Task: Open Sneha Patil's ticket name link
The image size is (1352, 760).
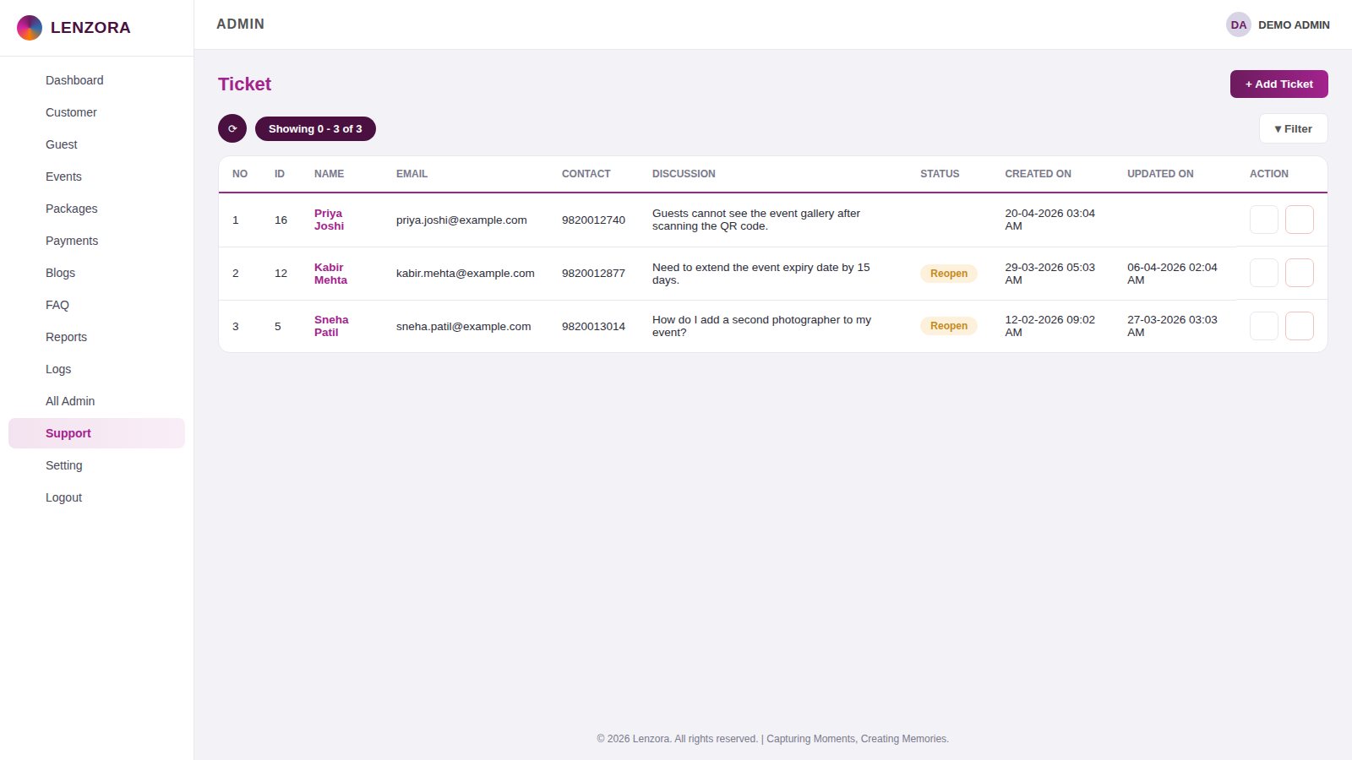Action: (331, 326)
